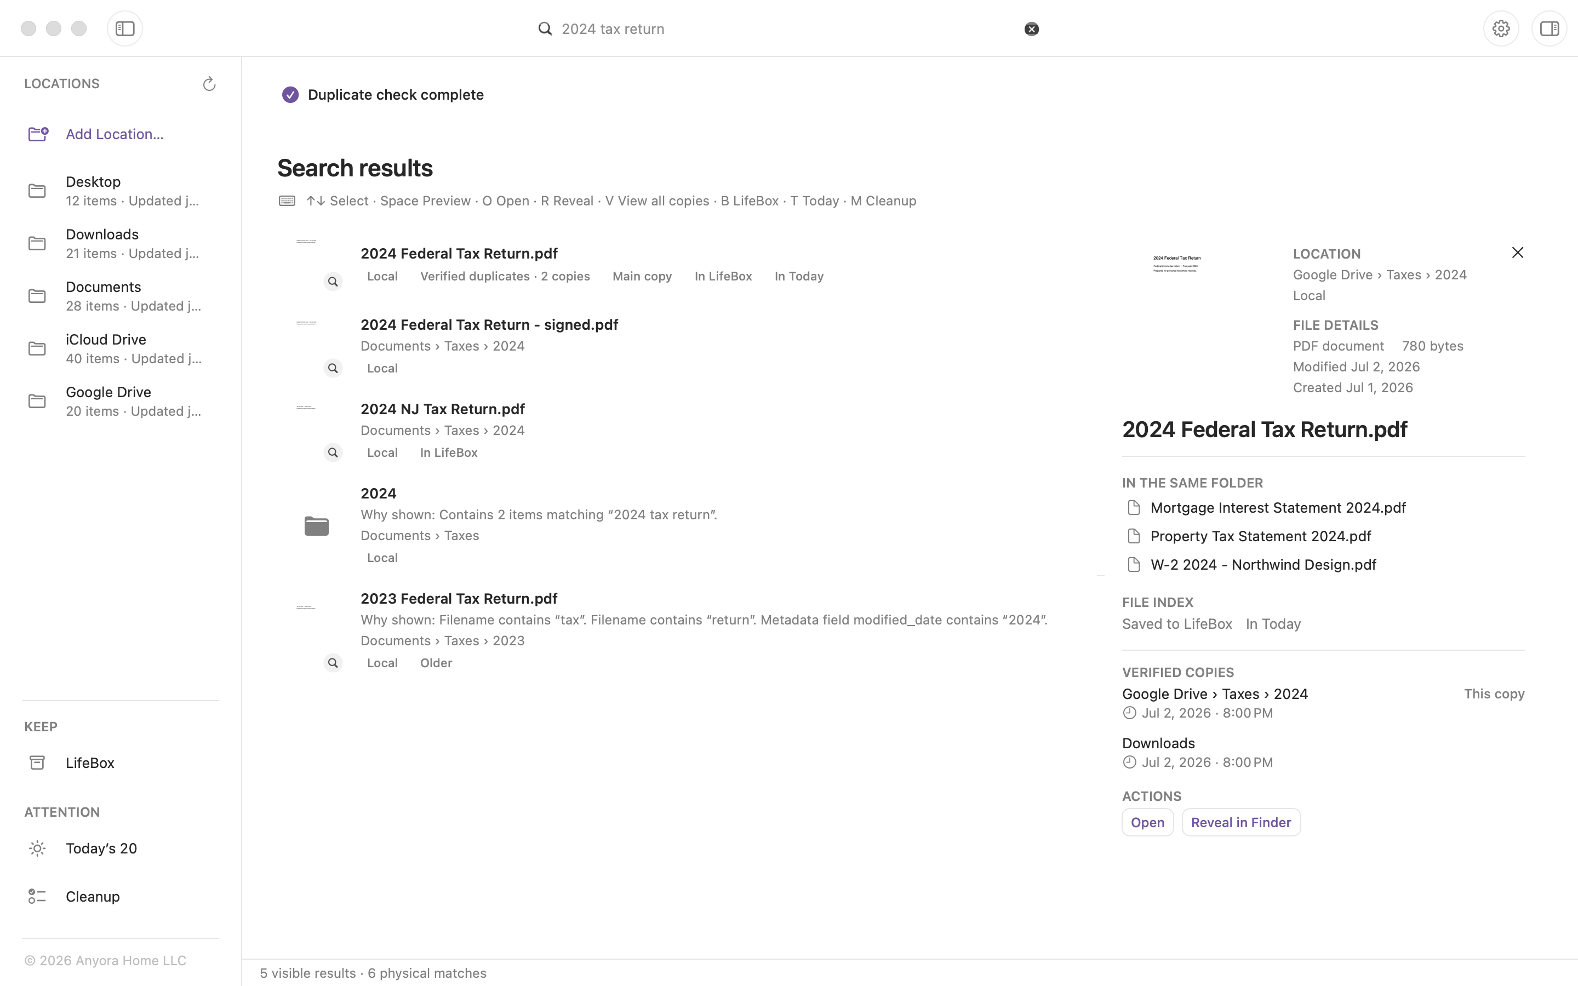Image resolution: width=1578 pixels, height=986 pixels.
Task: Toggle the right detail pane icon
Action: click(1550, 28)
